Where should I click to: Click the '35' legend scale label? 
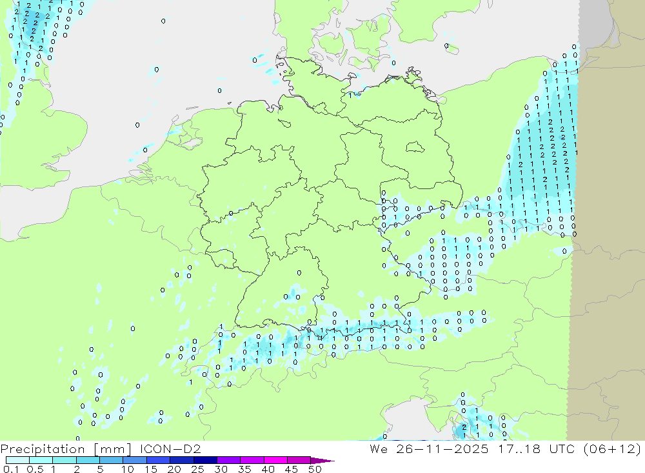(244, 469)
